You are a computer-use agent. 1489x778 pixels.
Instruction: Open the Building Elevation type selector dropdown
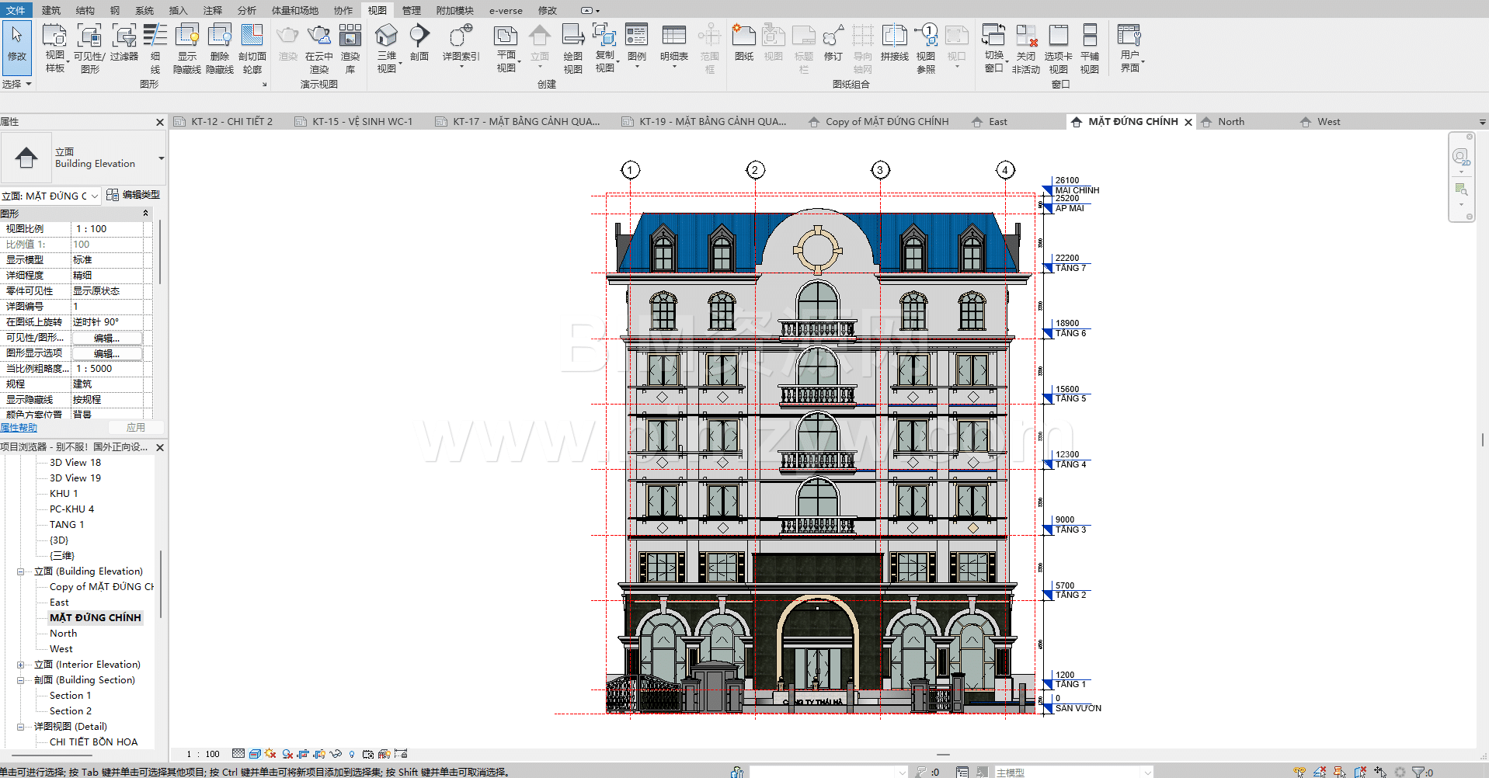(x=161, y=158)
